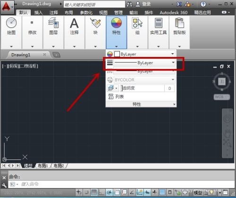The height and width of the screenshot is (198, 236).
Task: Click the keyword search input field
Action: [94, 4]
